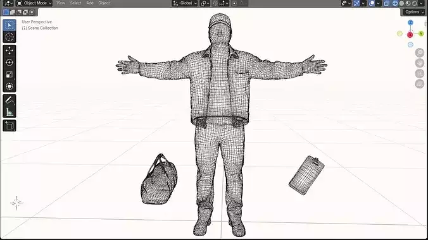Click the Zoom viewport gizmo button
Screen dimensions: 428x240
click(420, 52)
